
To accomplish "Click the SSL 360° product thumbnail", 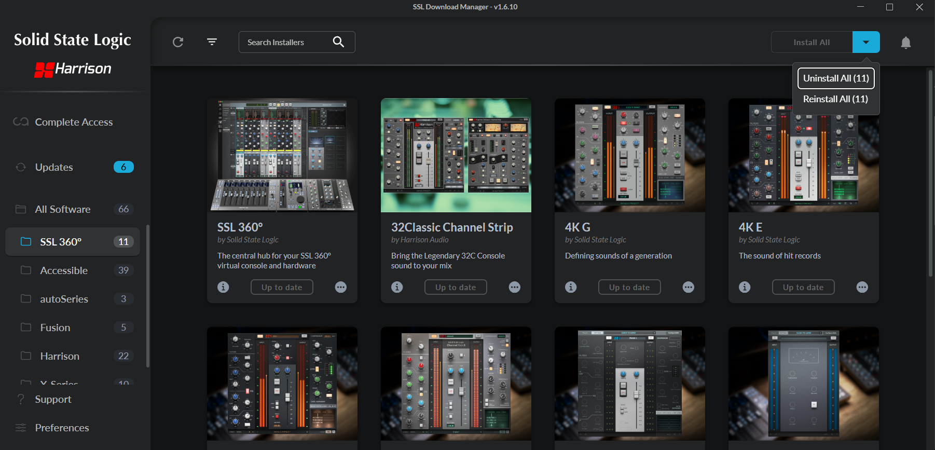I will pos(282,155).
